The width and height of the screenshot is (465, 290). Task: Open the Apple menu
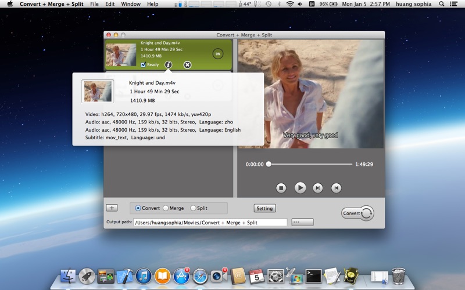tap(10, 4)
